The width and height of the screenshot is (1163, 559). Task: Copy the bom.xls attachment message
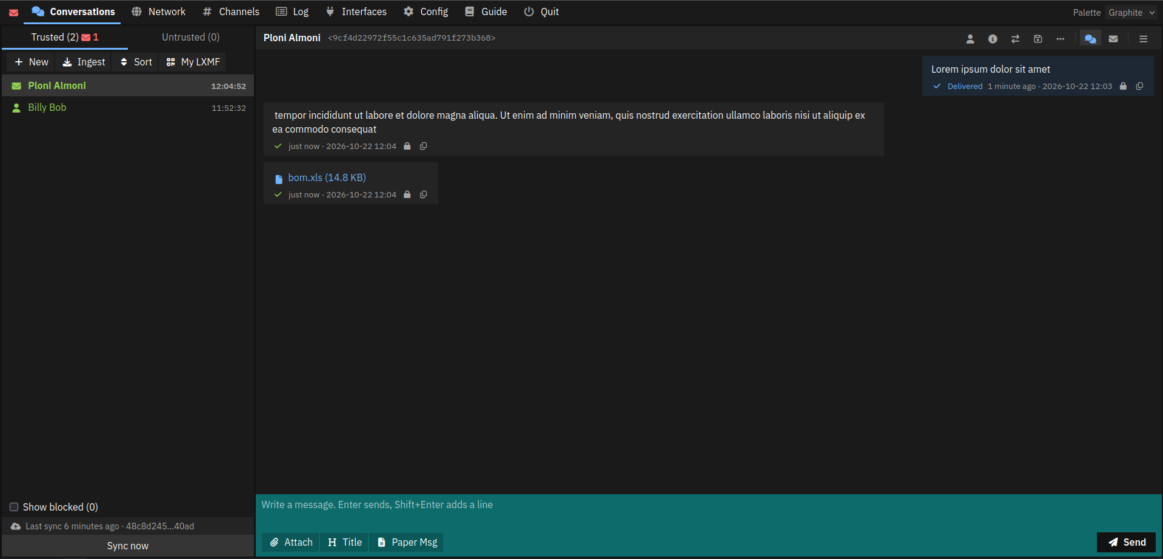[424, 194]
